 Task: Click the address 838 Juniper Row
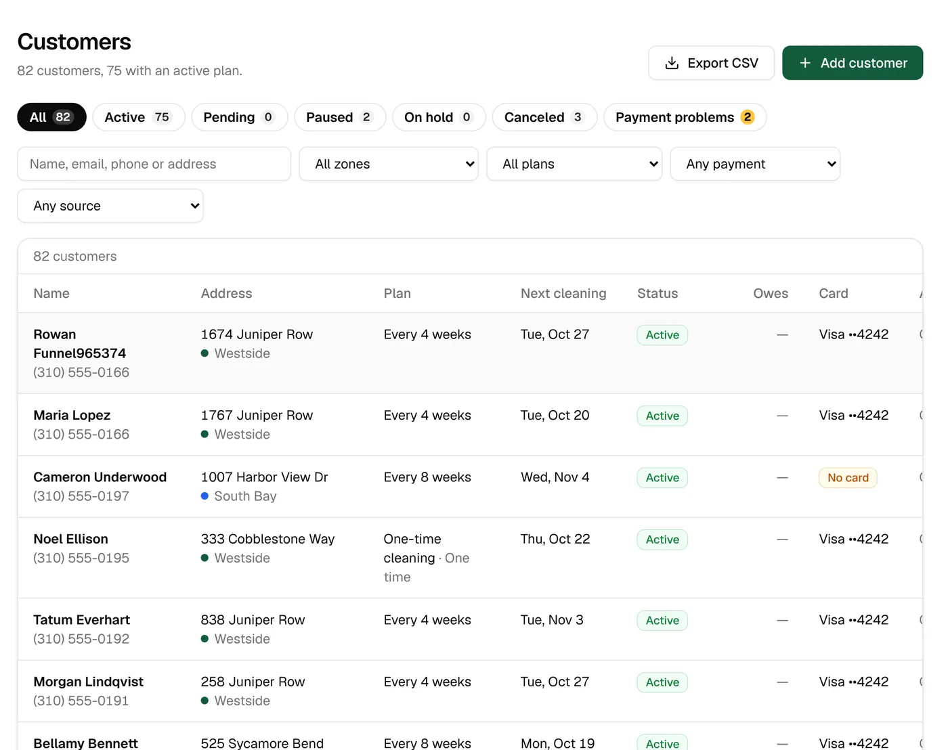[x=253, y=620]
